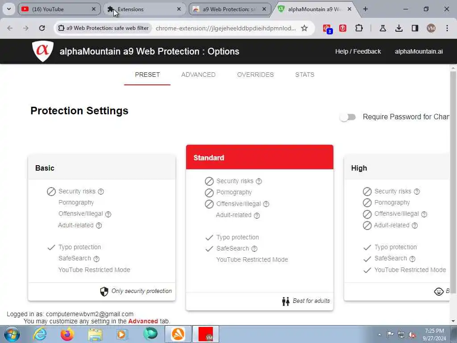The height and width of the screenshot is (343, 457).
Task: Launch Internet Explorer from taskbar
Action: coord(39,334)
